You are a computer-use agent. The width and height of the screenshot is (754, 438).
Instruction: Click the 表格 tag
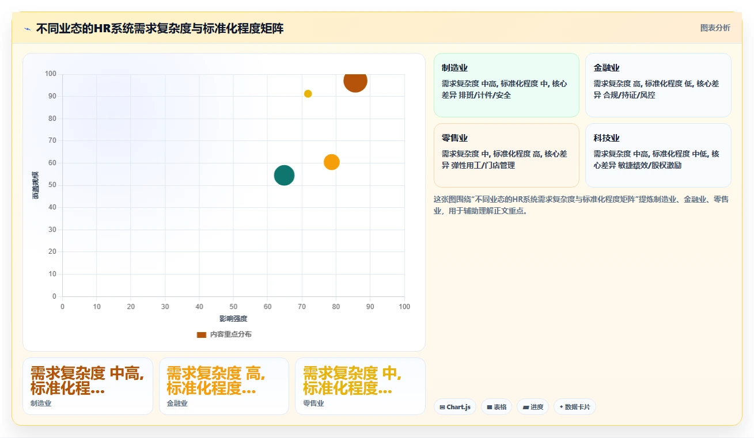coord(497,407)
